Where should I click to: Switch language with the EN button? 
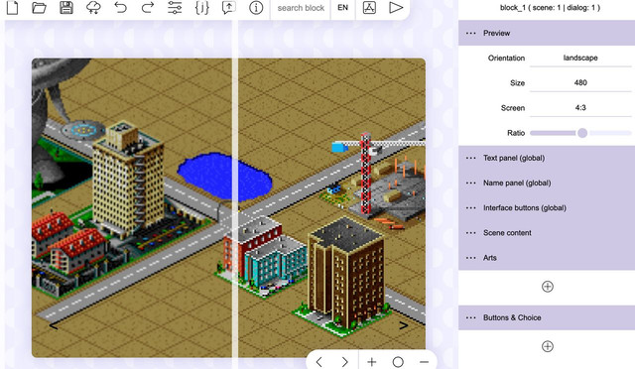point(342,7)
